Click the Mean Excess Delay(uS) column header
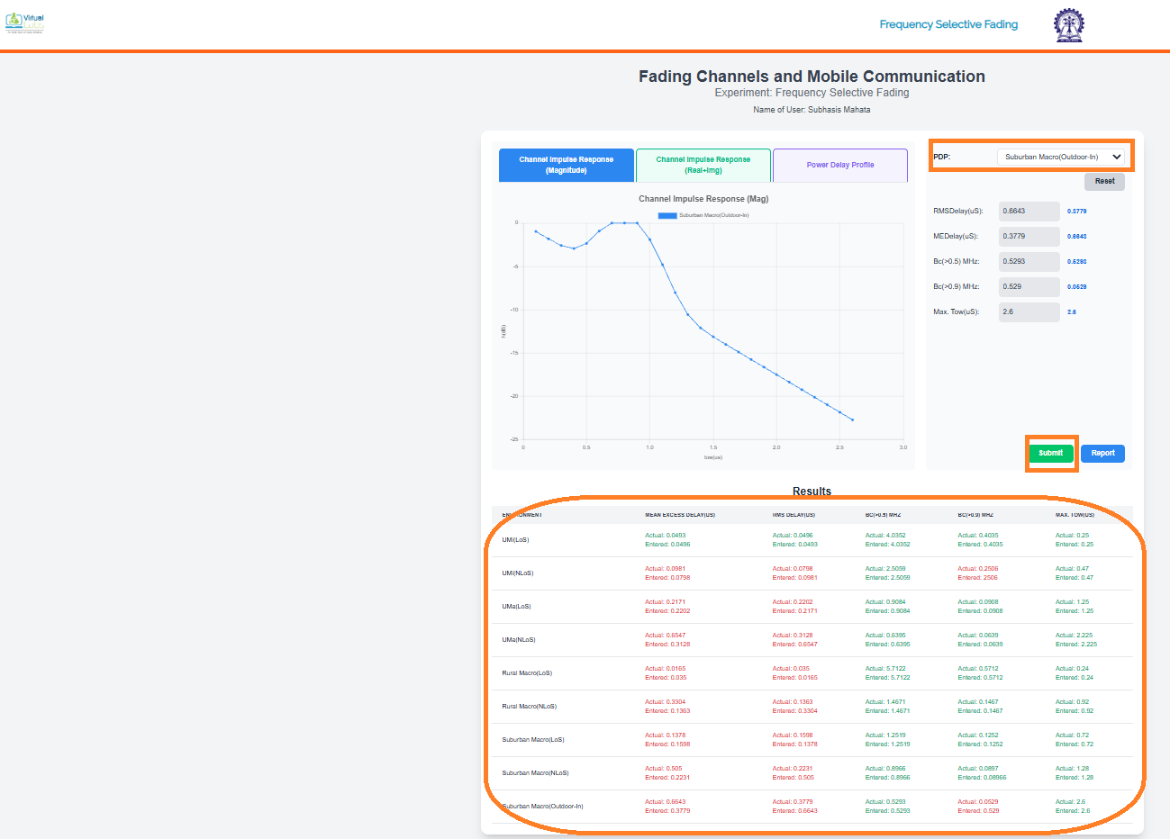 680,515
